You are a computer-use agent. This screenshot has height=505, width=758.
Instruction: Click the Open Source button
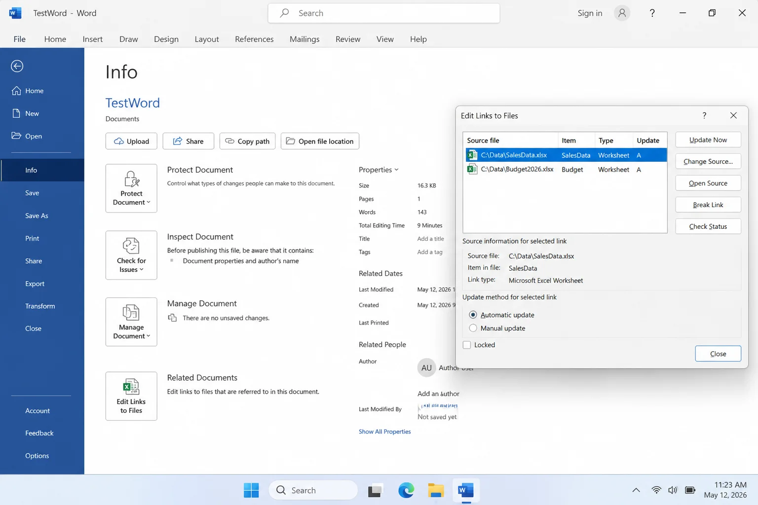pyautogui.click(x=708, y=183)
